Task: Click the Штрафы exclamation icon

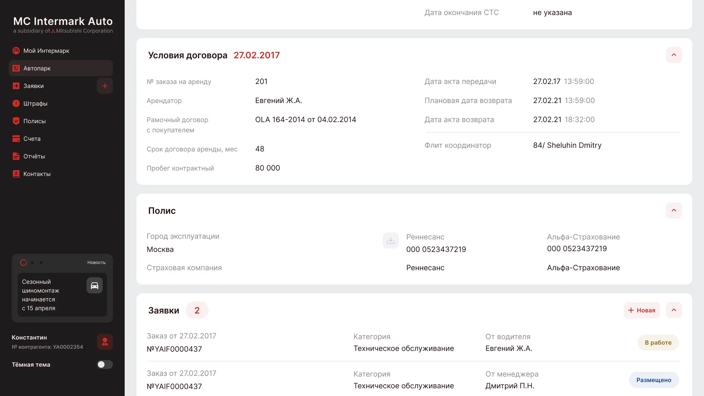Action: 16,103
